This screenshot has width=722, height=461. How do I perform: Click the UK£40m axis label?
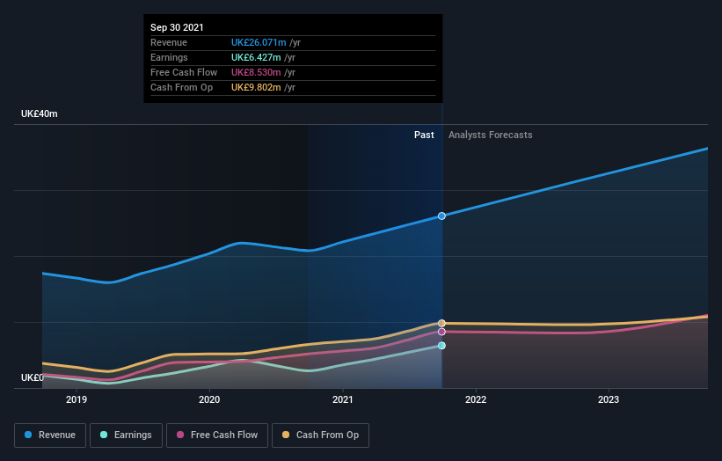[x=40, y=113]
